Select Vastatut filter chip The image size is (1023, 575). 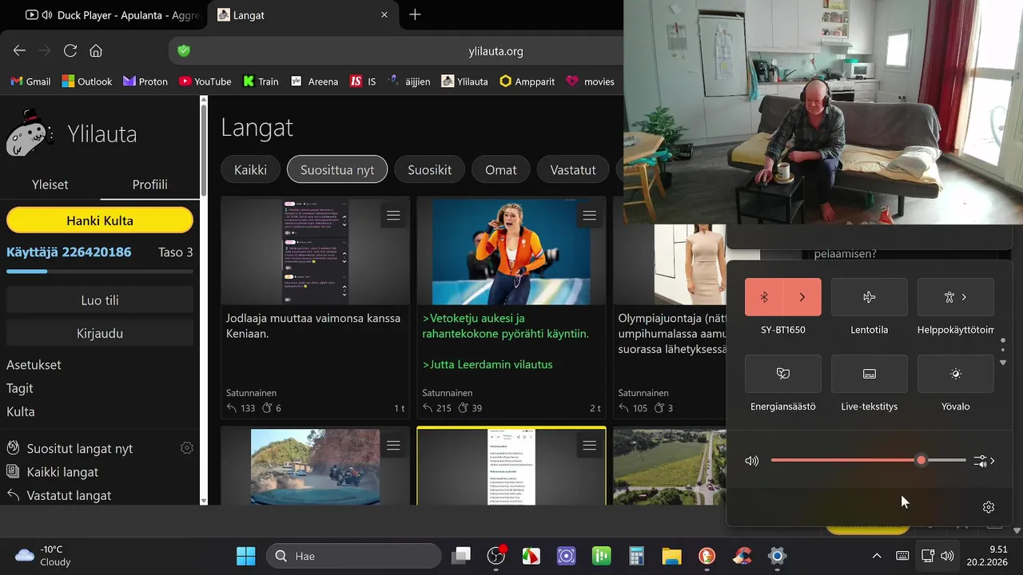click(573, 169)
